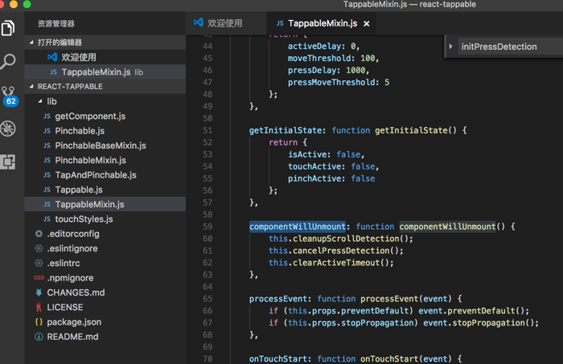
Task: Open the Debug view icon
Action: pyautogui.click(x=8, y=129)
